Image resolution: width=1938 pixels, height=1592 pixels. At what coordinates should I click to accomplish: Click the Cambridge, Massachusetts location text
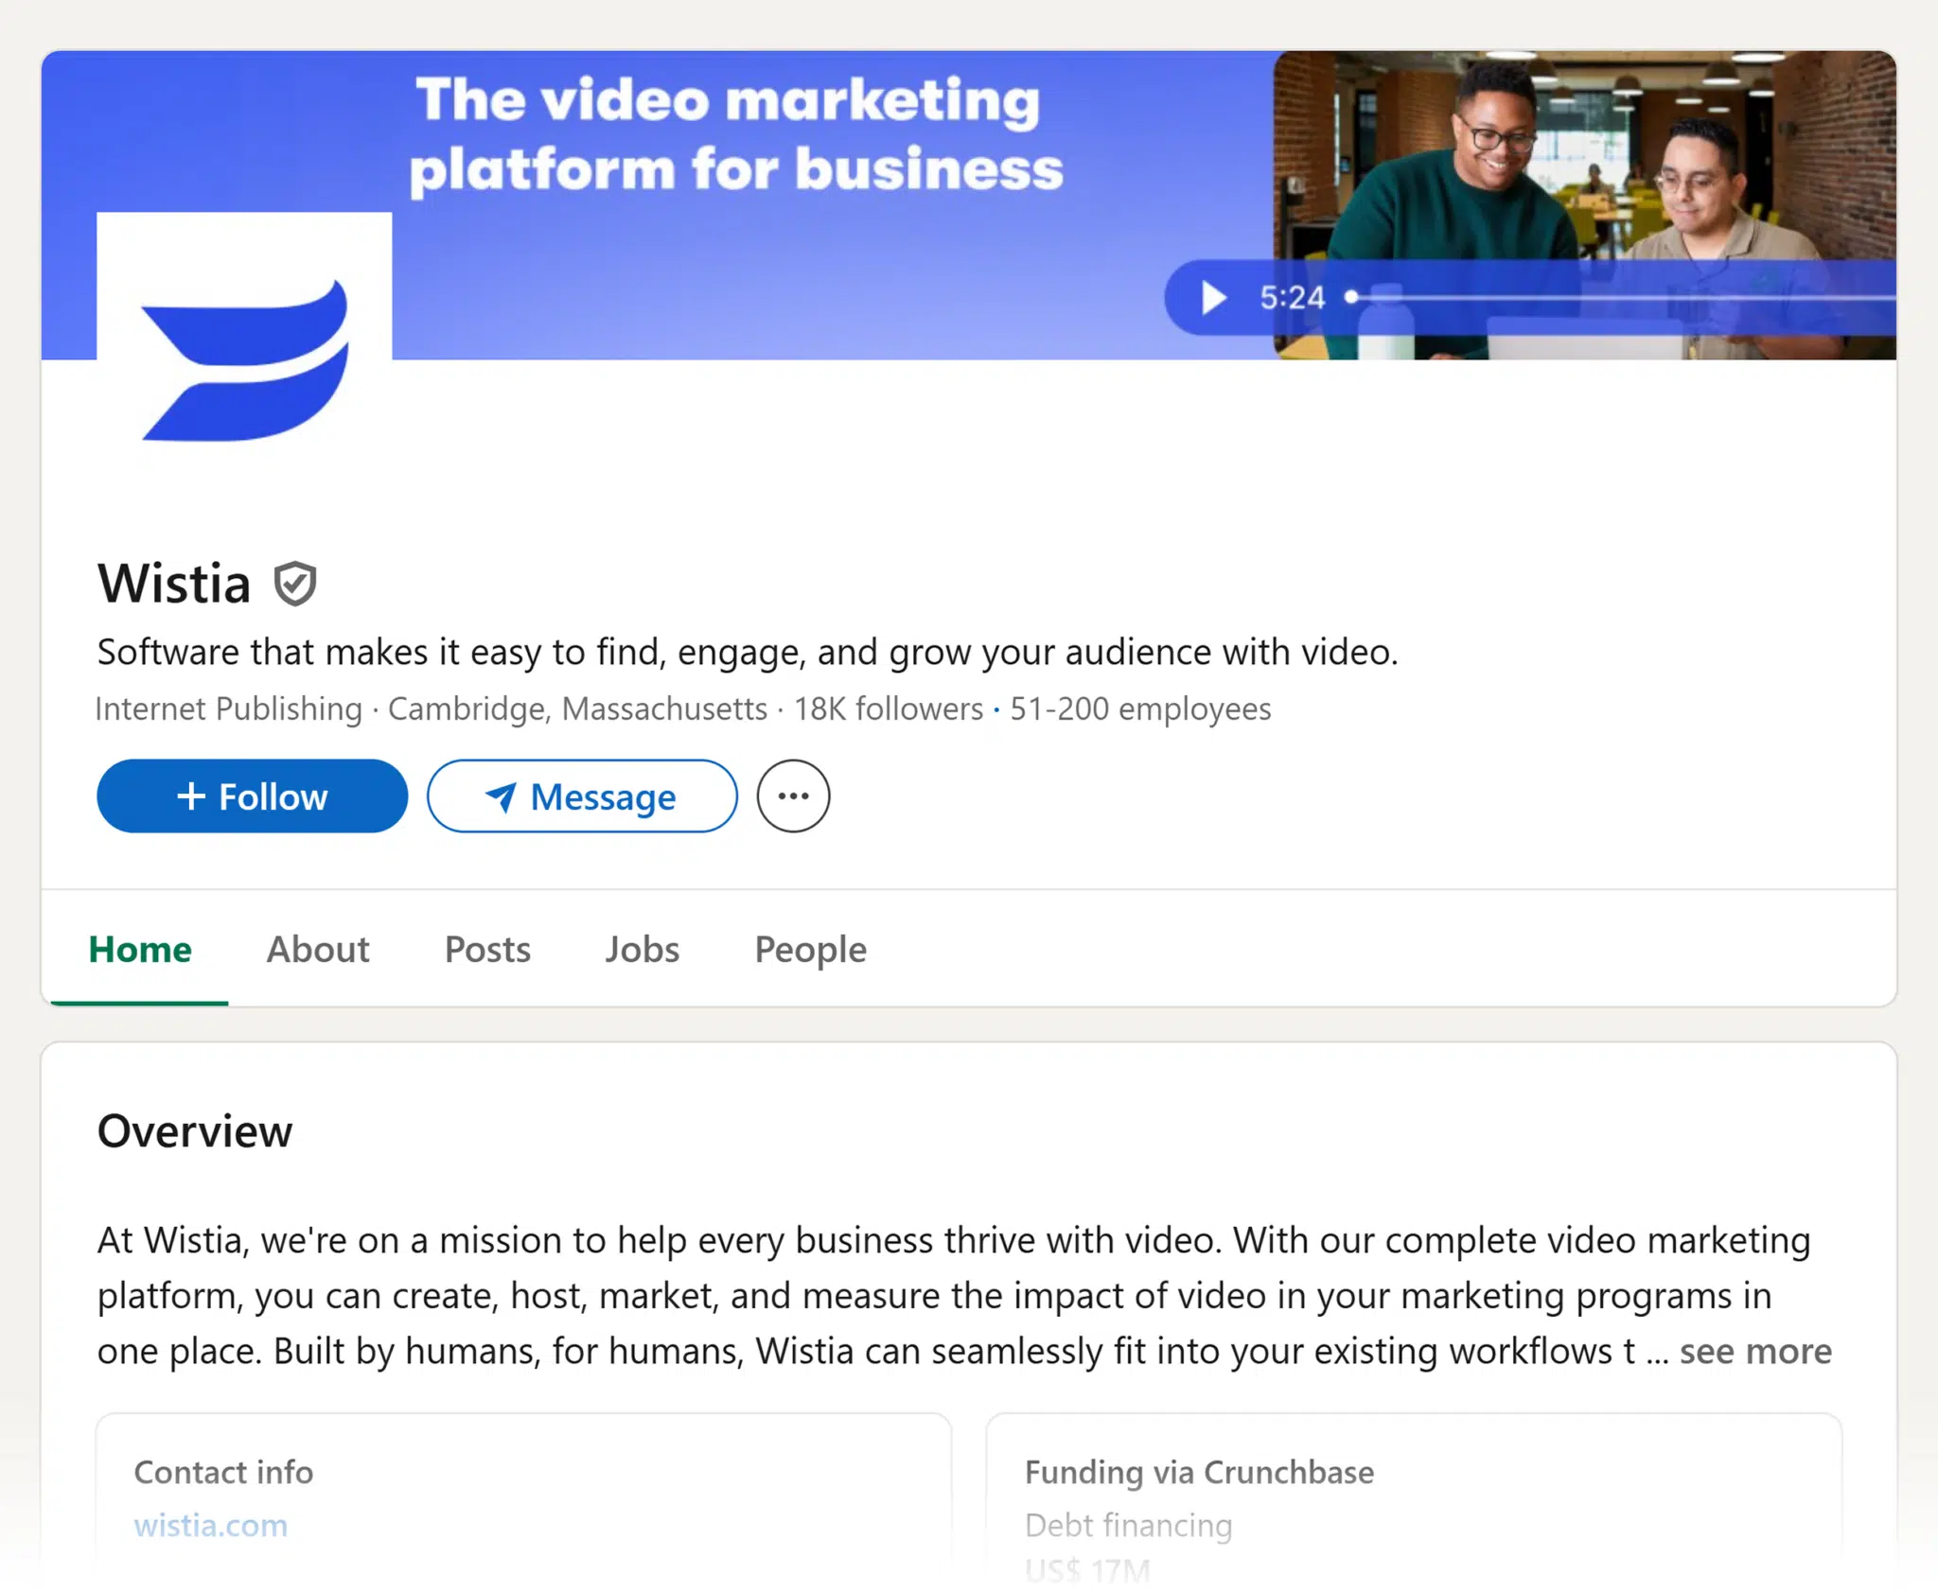coord(577,709)
